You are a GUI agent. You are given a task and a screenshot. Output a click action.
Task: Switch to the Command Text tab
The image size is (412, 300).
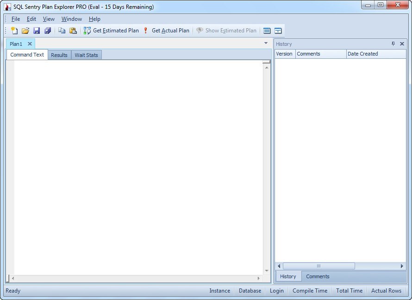point(27,55)
